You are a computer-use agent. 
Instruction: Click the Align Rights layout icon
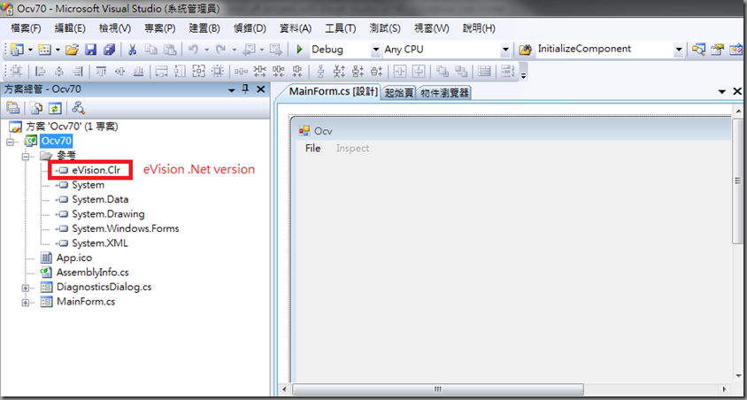[78, 72]
